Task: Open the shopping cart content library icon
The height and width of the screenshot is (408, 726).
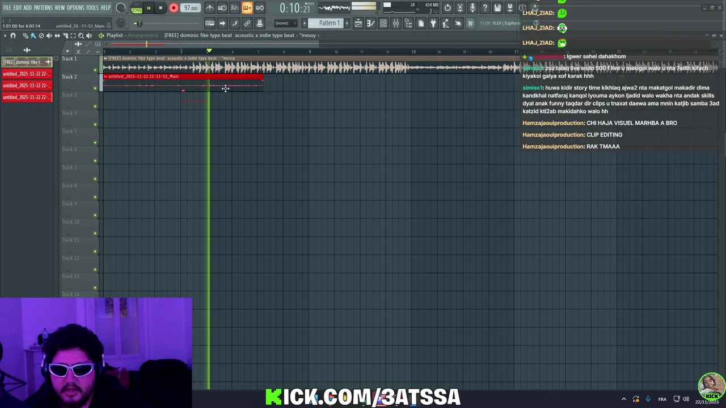Action: pos(470,23)
